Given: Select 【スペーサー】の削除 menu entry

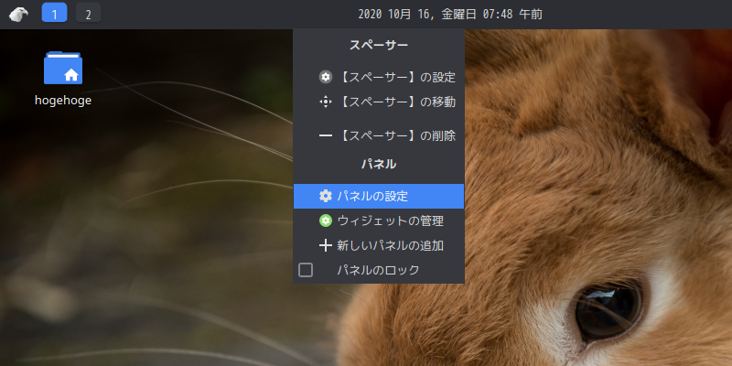Looking at the screenshot, I should point(379,135).
